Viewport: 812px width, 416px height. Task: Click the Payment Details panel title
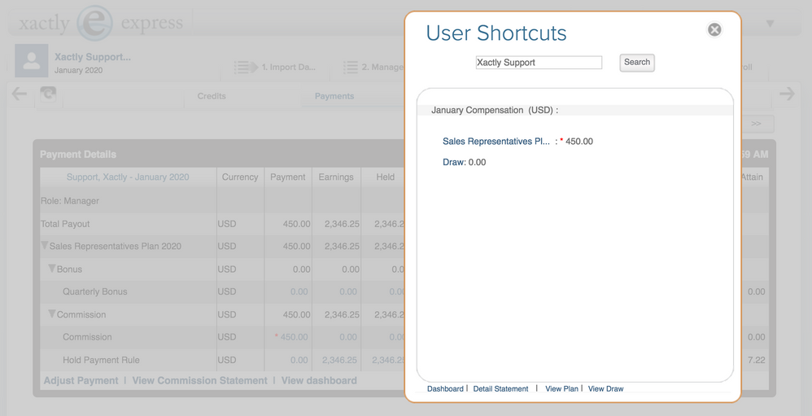(x=78, y=155)
